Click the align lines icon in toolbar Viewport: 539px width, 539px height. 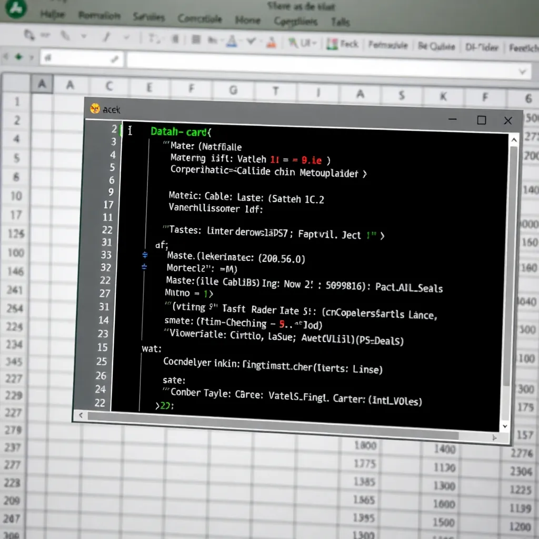point(196,39)
